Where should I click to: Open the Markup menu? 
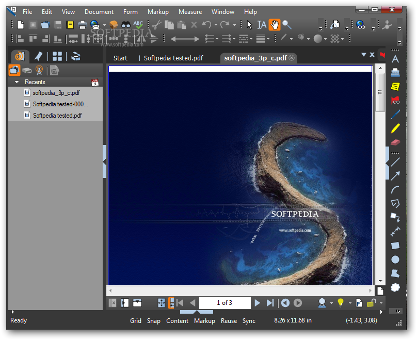point(158,12)
